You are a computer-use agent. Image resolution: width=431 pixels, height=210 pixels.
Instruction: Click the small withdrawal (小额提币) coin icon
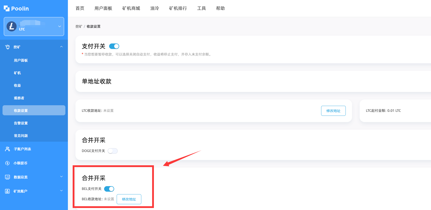pos(8,163)
